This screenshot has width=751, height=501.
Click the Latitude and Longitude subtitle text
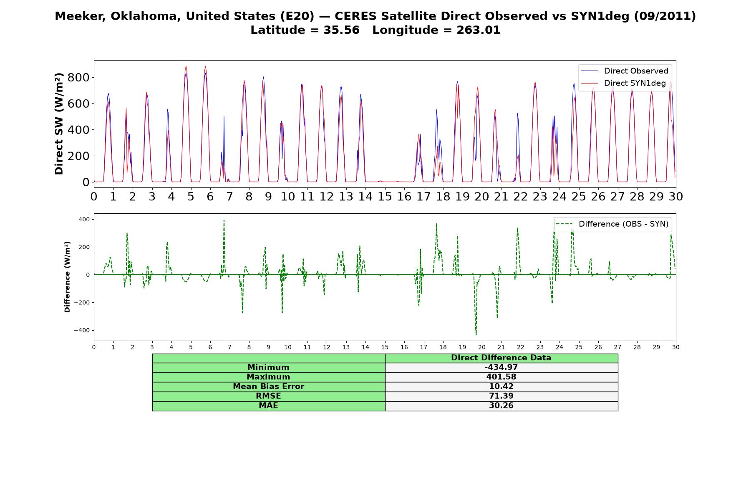coord(375,30)
